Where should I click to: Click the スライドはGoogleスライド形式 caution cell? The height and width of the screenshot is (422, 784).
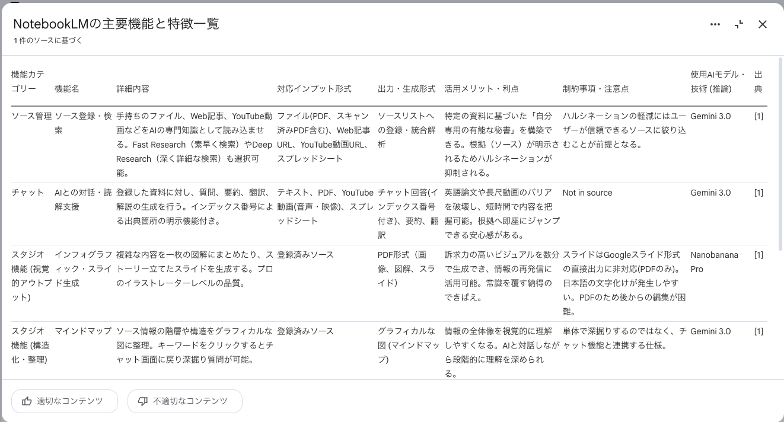624,283
